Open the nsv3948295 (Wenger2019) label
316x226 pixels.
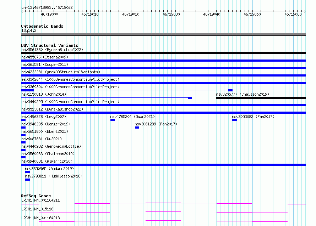coord(46,124)
